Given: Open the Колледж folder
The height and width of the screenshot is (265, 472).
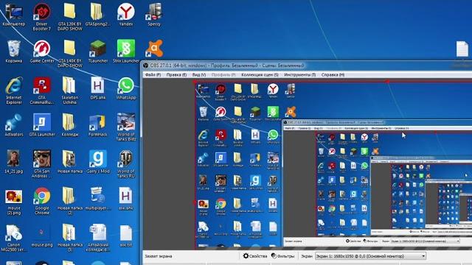Looking at the screenshot, I should click(69, 125).
